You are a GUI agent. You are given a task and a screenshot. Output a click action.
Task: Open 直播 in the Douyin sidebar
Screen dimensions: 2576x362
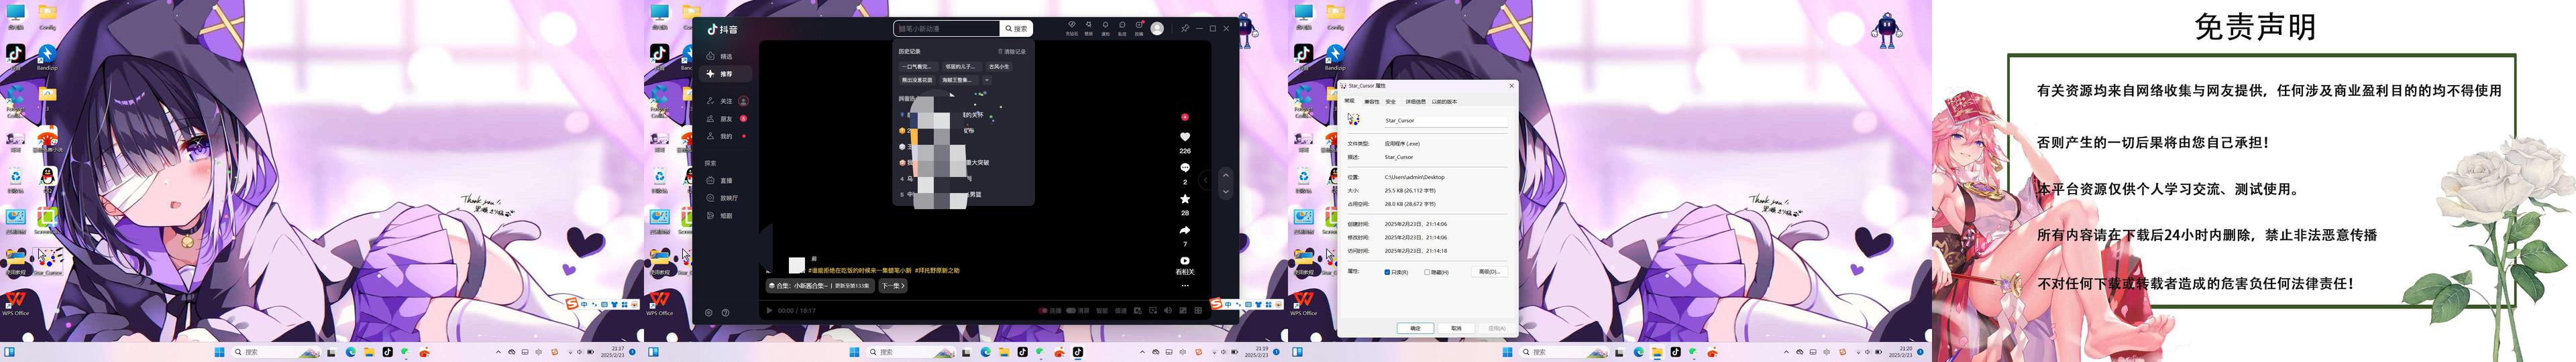[727, 181]
